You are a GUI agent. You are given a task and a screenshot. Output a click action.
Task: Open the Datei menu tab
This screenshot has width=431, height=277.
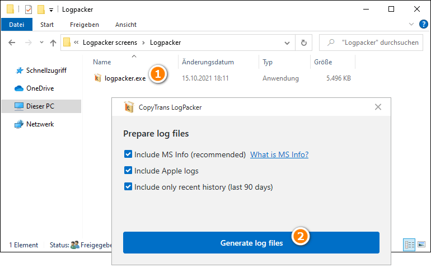[x=16, y=25]
